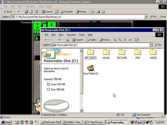Click the Undo icon in explorer toolbar
Viewport: 167px width, 125px height.
130,40
